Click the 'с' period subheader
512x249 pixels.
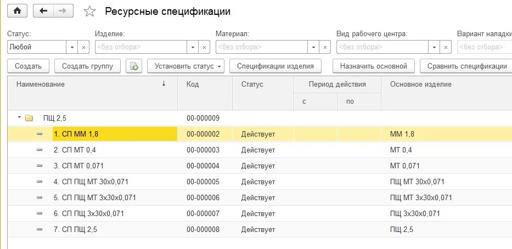(x=316, y=101)
